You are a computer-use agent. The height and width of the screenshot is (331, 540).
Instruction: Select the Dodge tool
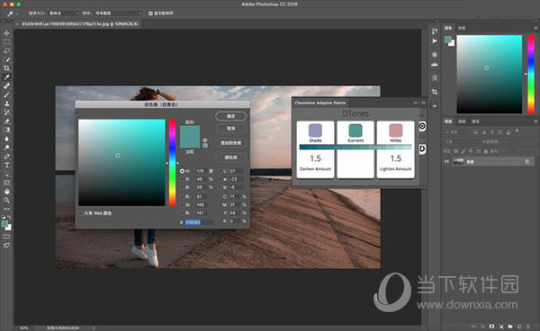6,148
